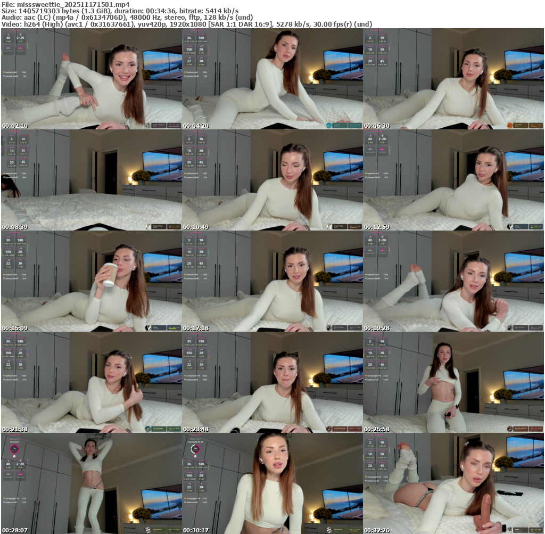
Task: Click the frame stamped 00:12:59
Action: 453,180
